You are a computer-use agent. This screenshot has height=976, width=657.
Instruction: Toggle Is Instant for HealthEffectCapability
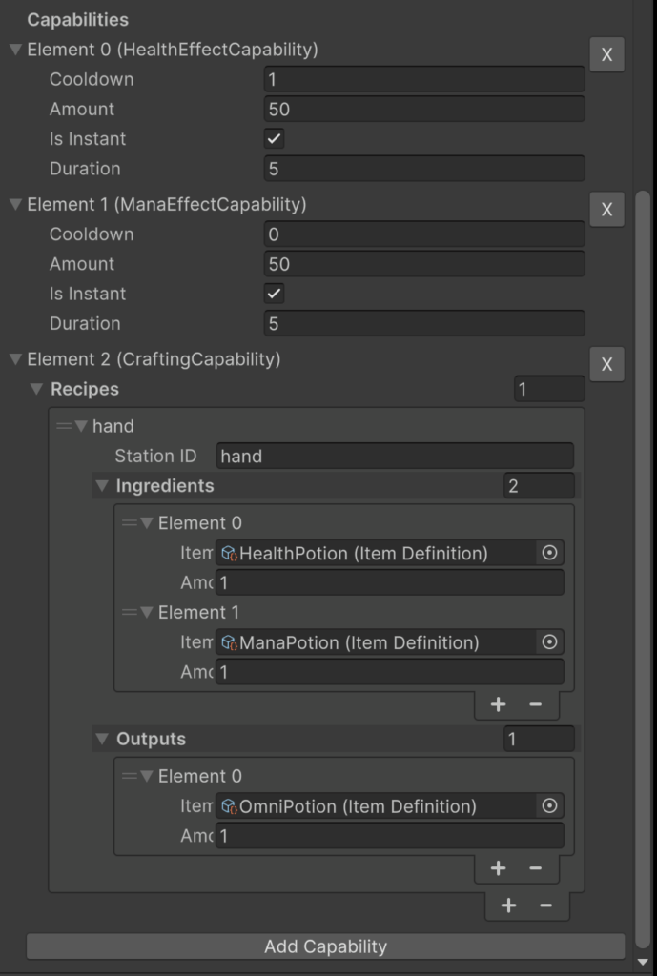[x=275, y=139]
